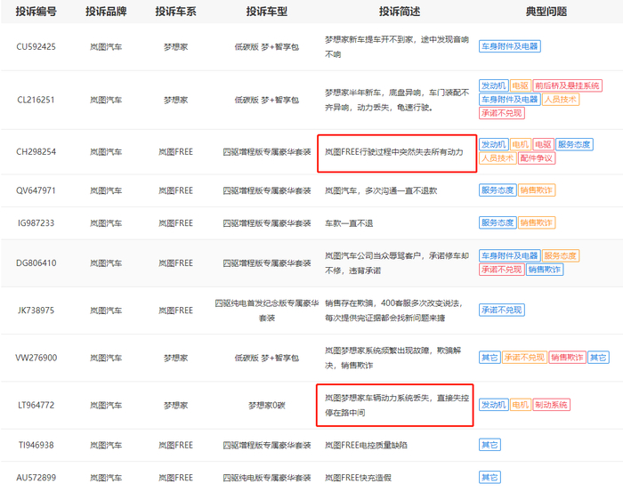The image size is (623, 492).
Task: Select complaint ID AU572899
Action: coord(36,478)
